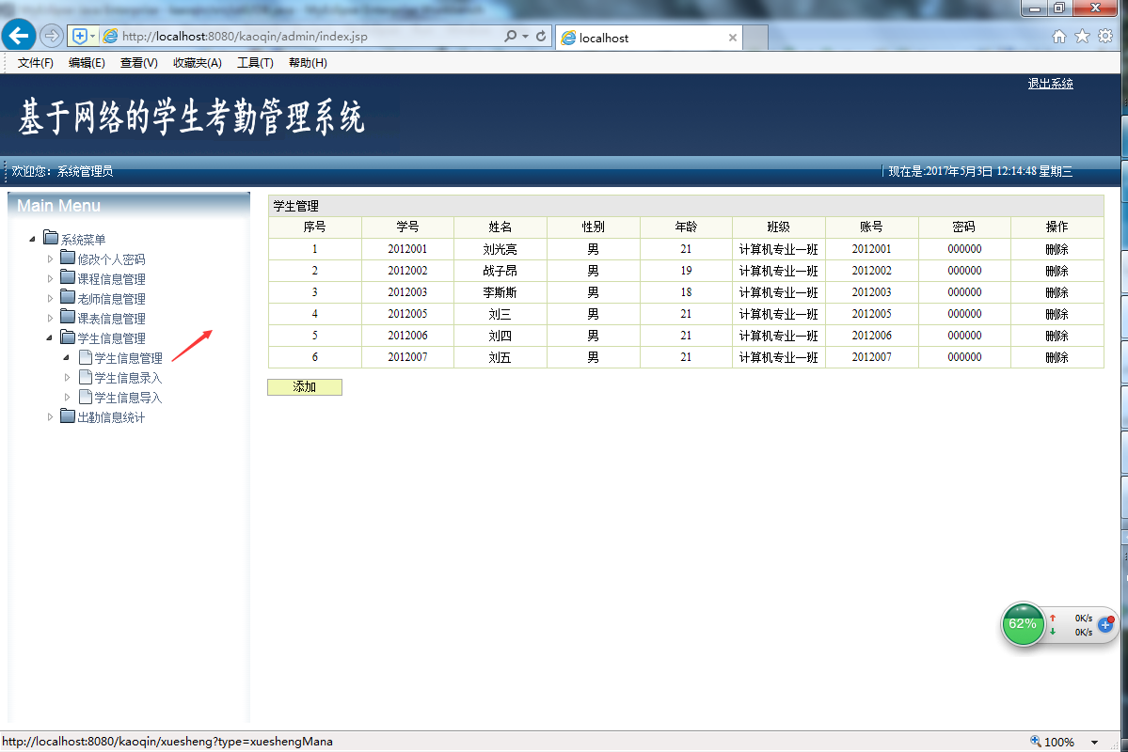Delete student 战子昂
This screenshot has height=752, width=1128.
click(1057, 271)
